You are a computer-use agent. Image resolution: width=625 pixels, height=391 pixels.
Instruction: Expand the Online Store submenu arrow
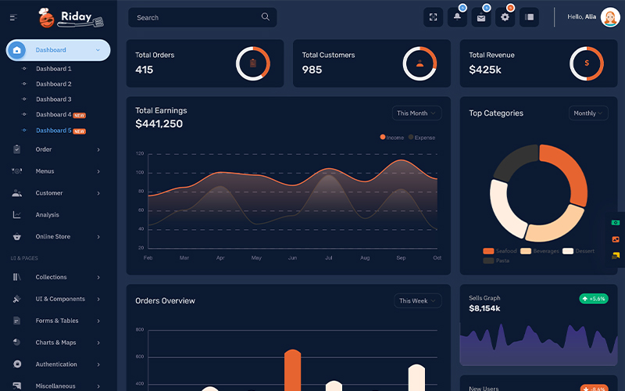[x=98, y=237]
